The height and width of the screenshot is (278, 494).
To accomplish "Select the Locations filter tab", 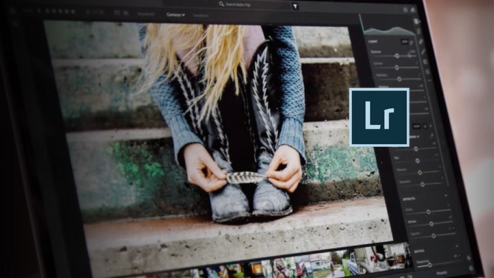I will 201,16.
